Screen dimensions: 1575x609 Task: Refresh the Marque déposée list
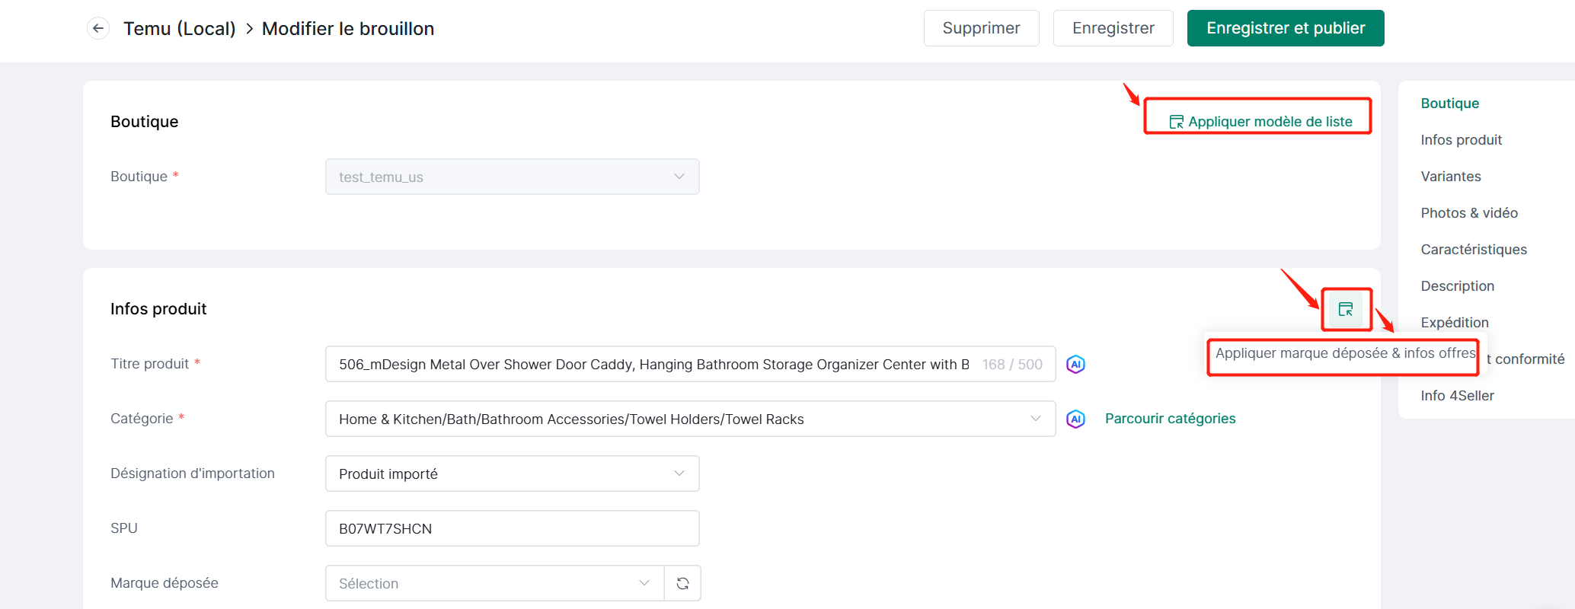(x=682, y=583)
